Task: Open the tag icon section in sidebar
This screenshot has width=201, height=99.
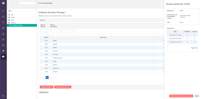Action: (x=3, y=51)
